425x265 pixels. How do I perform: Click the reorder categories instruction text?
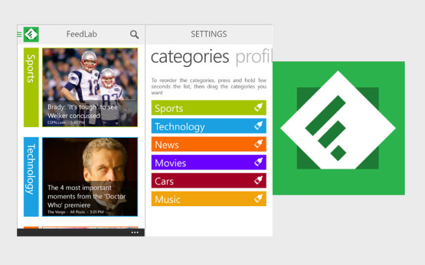tap(209, 87)
